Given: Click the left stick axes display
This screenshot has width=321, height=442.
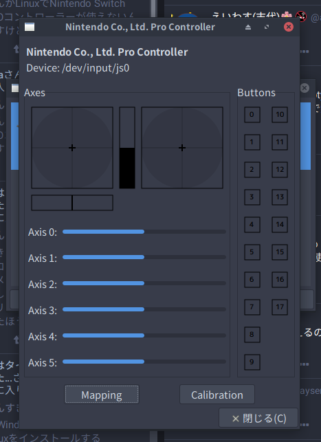Looking at the screenshot, I should point(72,147).
